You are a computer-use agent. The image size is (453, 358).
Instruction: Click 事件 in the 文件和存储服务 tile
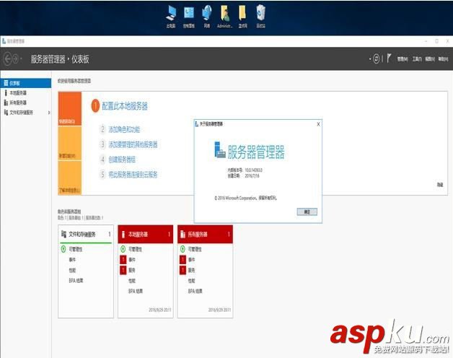72,260
